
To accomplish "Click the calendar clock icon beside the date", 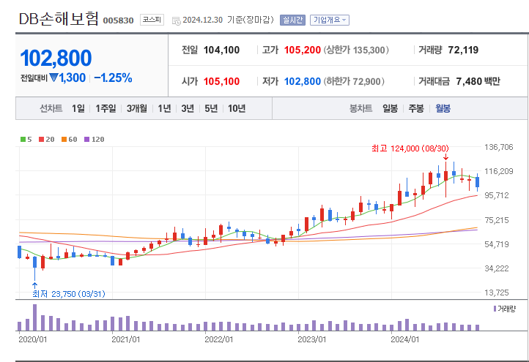I will 176,21.
